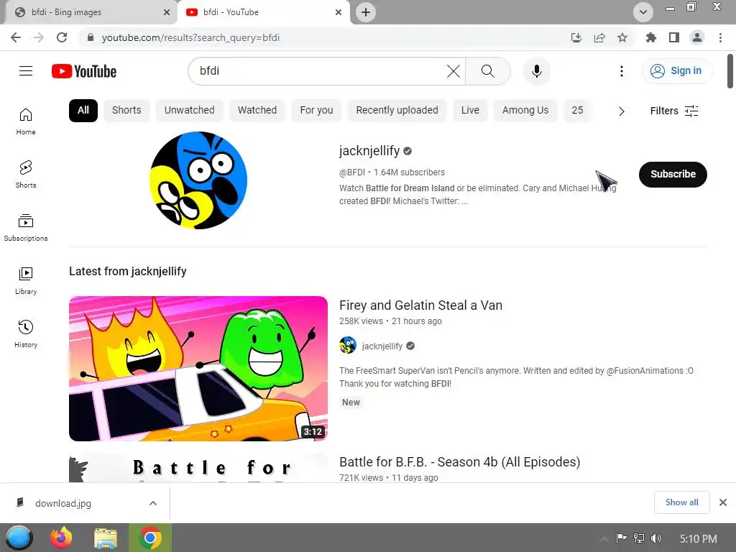Viewport: 736px width, 552px height.
Task: Select the For you filter chip
Action: click(x=316, y=111)
